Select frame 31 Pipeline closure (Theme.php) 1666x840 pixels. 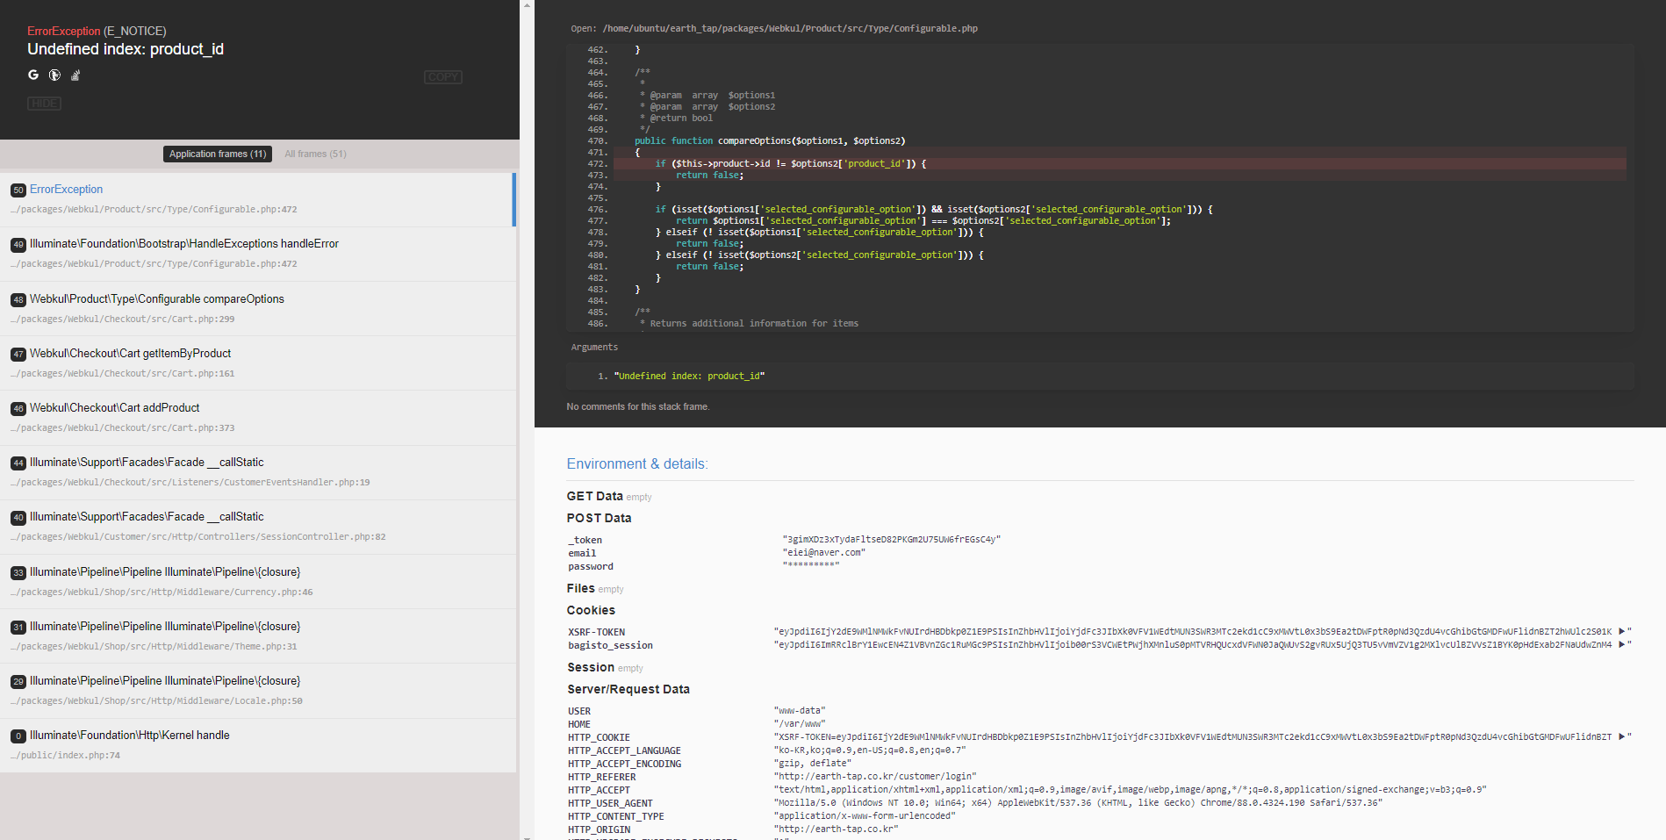[256, 636]
